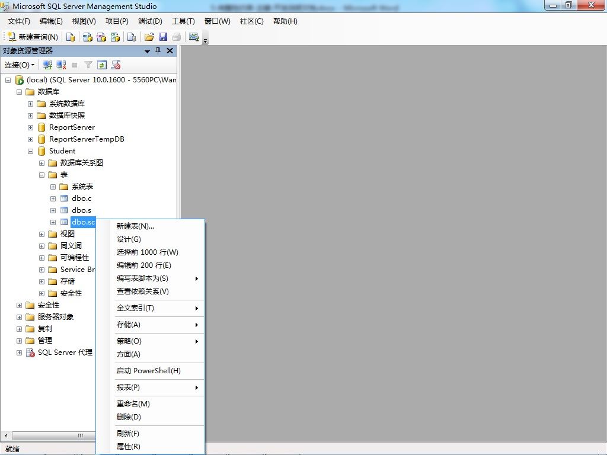Click the Analysis Services MDX Query icon
607x455 pixels.
(88, 37)
